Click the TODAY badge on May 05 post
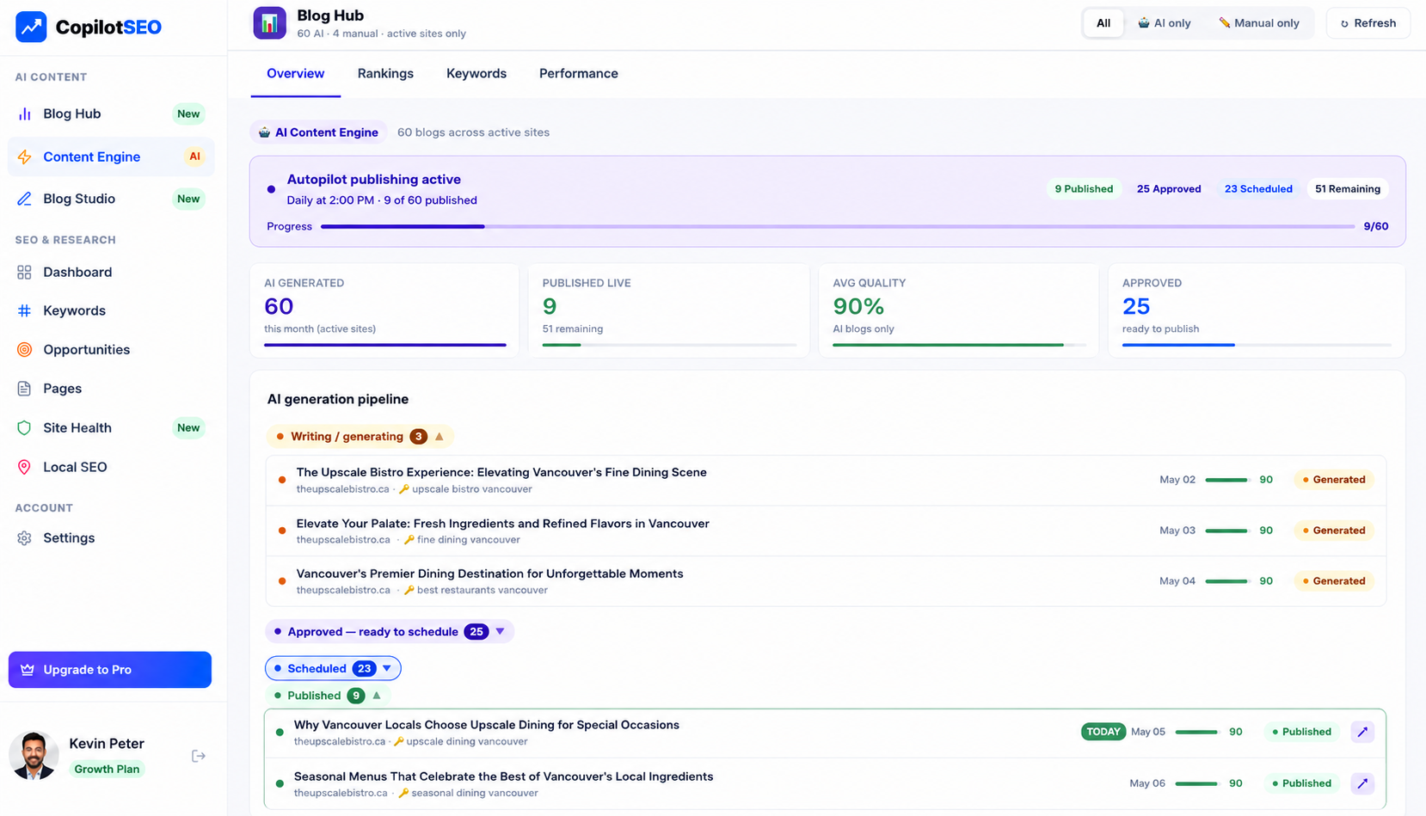Screen dimensions: 1426x816 click(x=1103, y=732)
